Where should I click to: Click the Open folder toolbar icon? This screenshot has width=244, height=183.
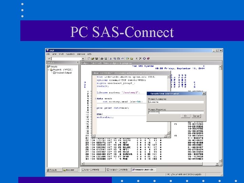(x=93, y=59)
